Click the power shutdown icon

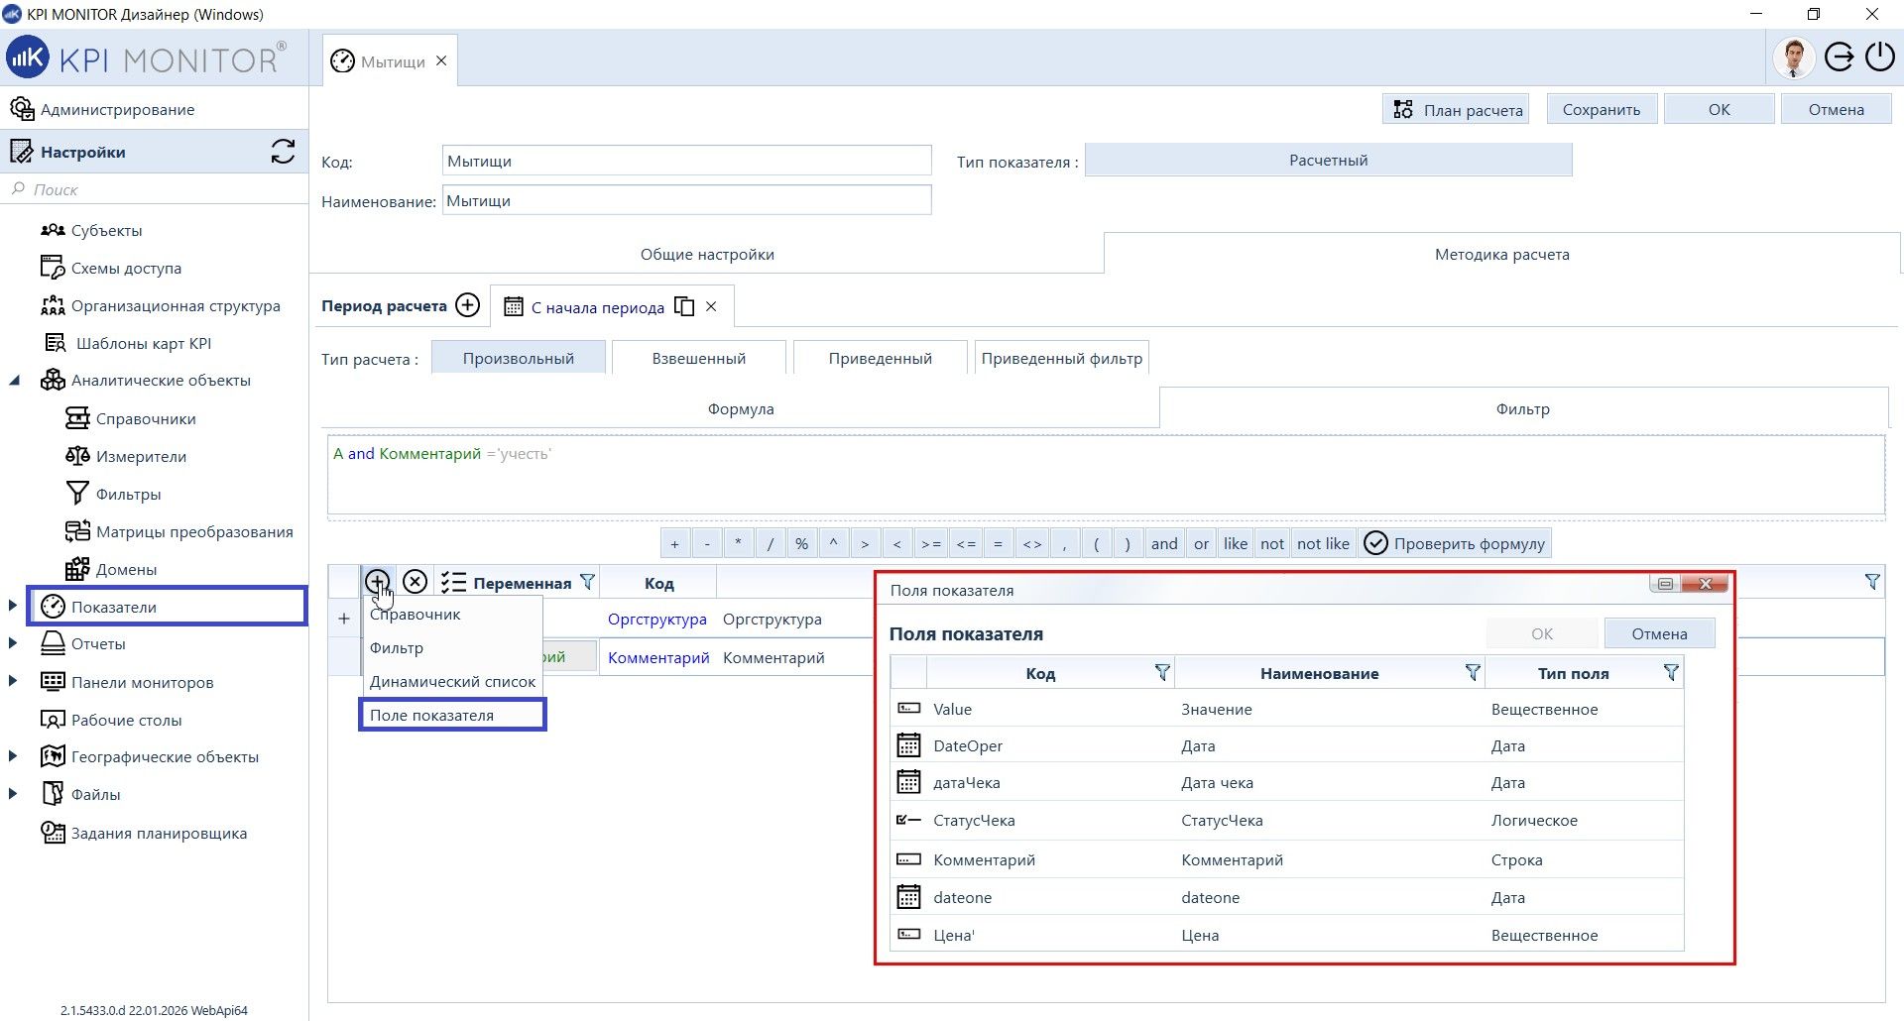[x=1880, y=57]
